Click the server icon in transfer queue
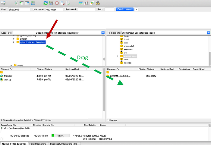The width and height of the screenshot is (211, 145). pyautogui.click(x=2, y=128)
